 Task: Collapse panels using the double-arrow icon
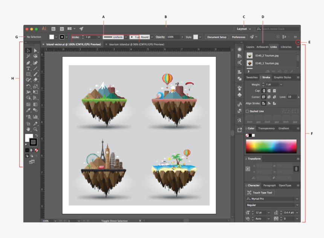tap(298, 42)
